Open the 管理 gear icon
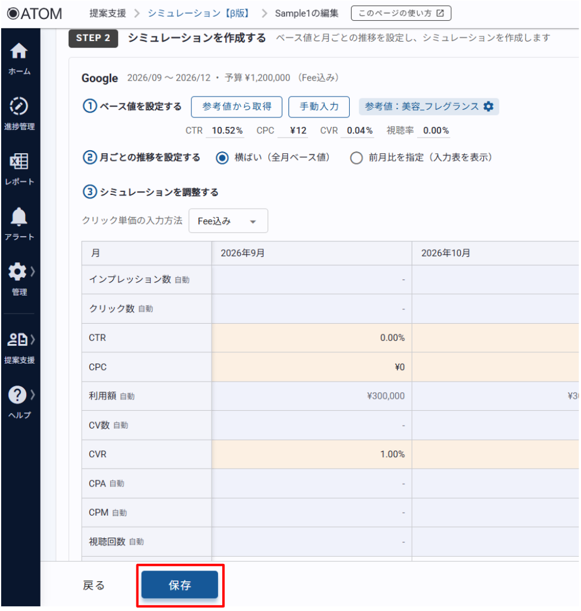 17,272
